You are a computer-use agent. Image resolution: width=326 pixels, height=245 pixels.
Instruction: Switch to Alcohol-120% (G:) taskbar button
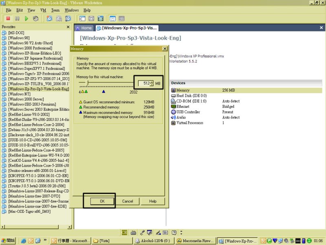point(154,241)
